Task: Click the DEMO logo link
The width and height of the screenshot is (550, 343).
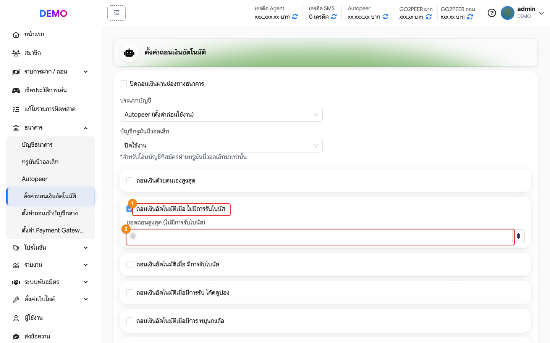Action: tap(53, 13)
